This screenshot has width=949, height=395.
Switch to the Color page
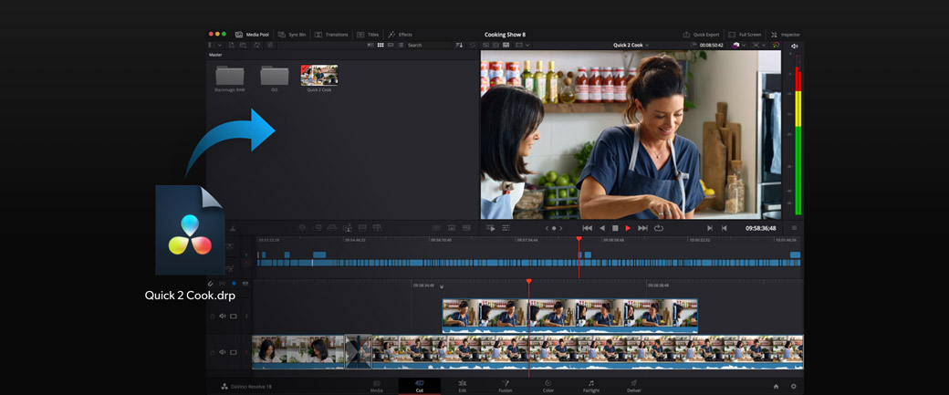pos(547,386)
